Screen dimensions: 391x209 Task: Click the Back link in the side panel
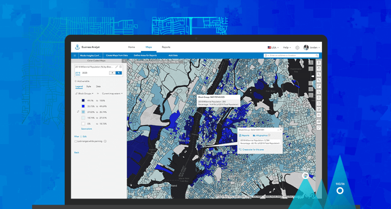coord(76,152)
